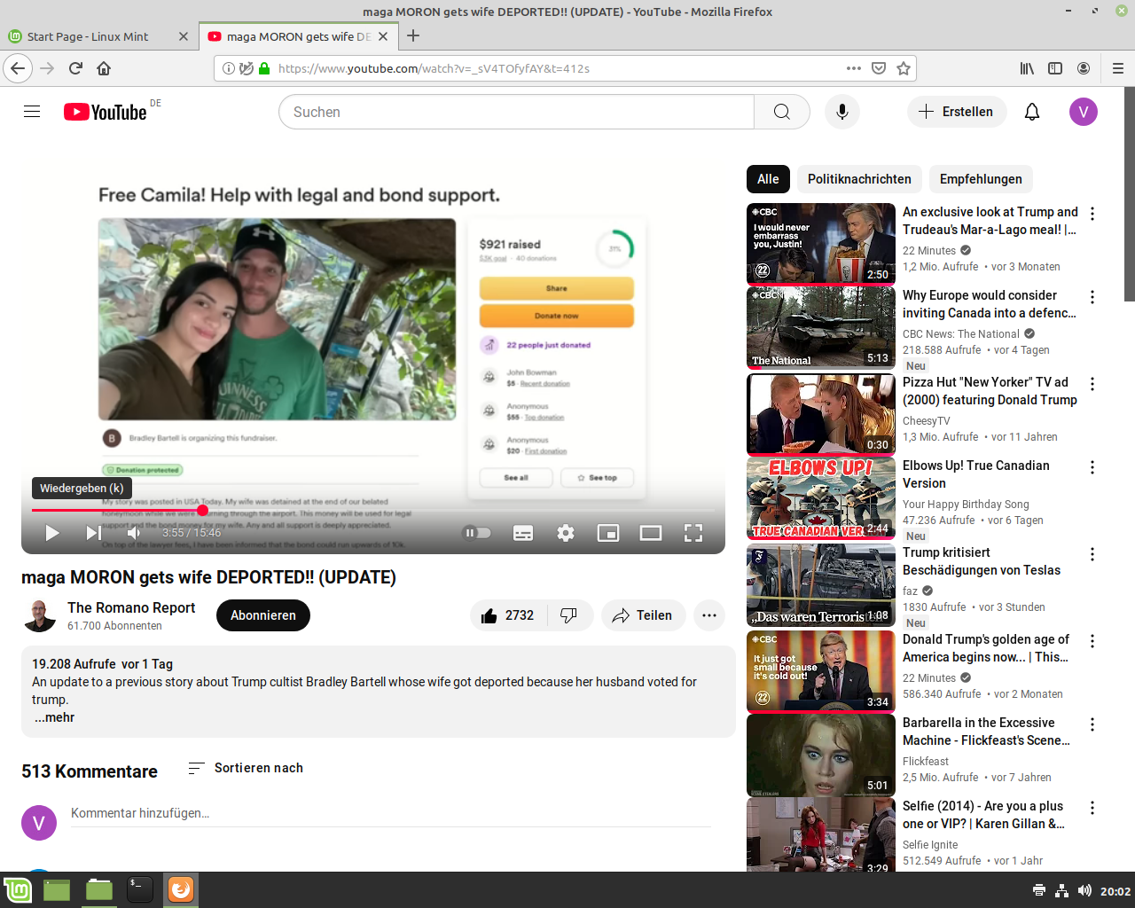1135x908 pixels.
Task: Select the Alle filter chip
Action: coord(768,179)
